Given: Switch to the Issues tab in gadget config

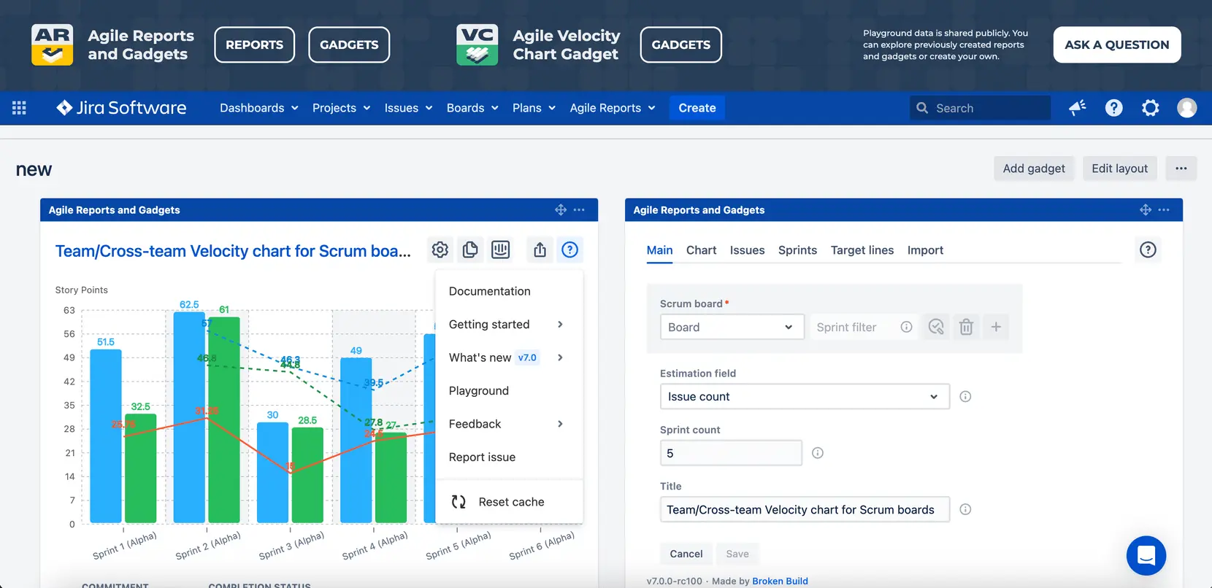Looking at the screenshot, I should (x=747, y=250).
